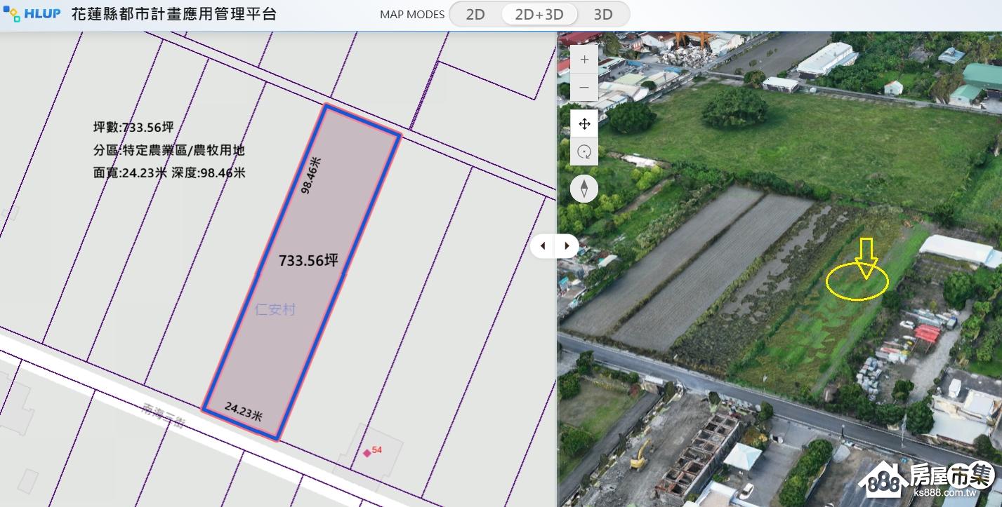
Task: Switch to 3D map mode
Action: tap(602, 14)
